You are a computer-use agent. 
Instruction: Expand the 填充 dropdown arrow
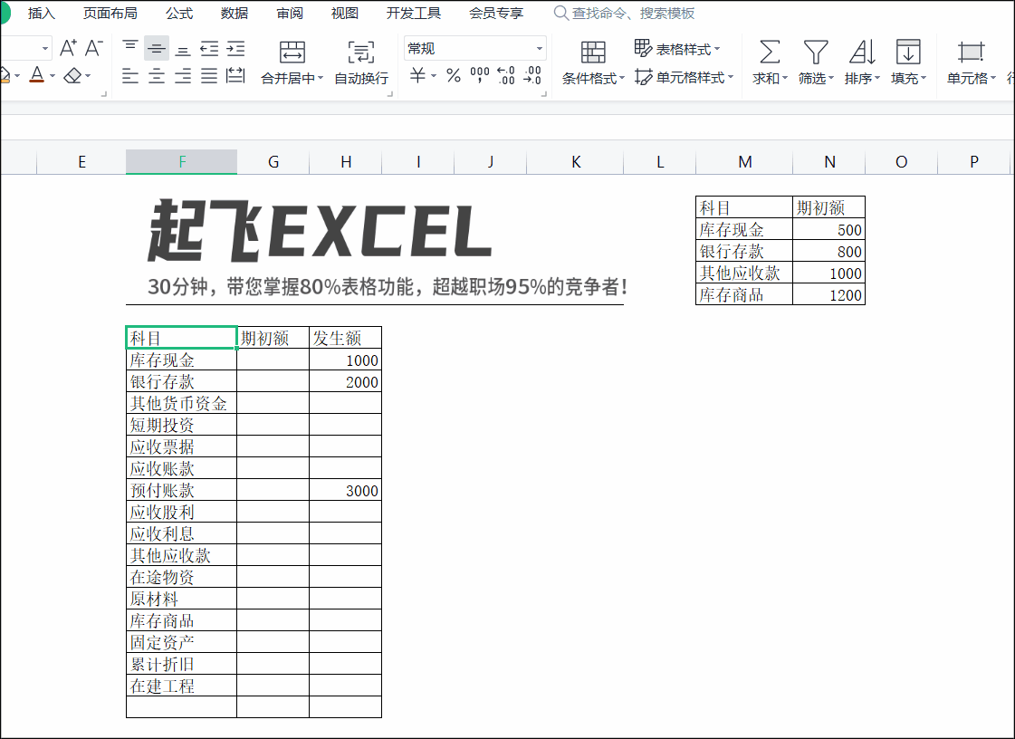point(924,79)
